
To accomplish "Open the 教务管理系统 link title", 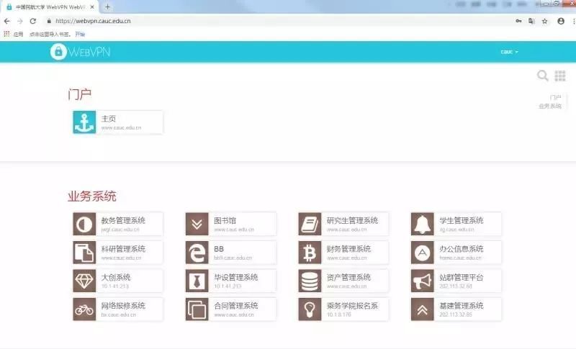I will click(x=123, y=221).
